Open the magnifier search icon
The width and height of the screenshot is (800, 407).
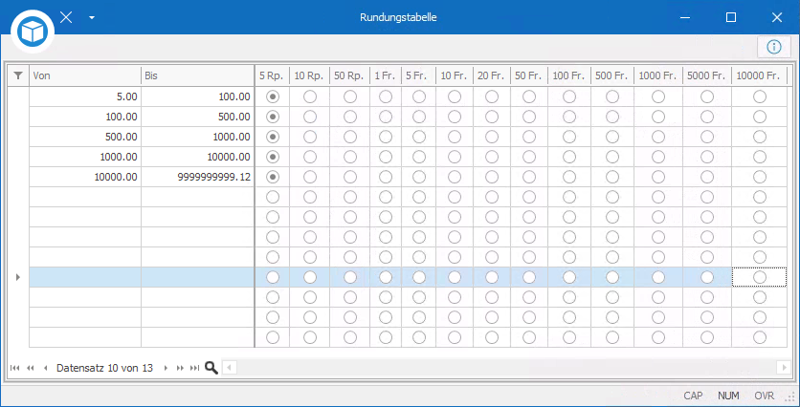point(211,368)
